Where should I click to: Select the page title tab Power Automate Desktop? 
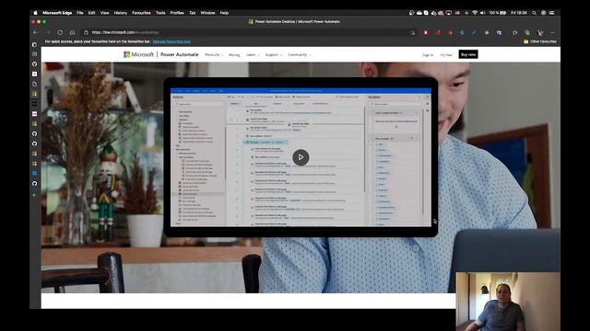click(x=294, y=22)
